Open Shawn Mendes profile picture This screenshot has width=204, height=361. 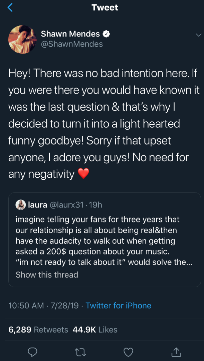22,39
